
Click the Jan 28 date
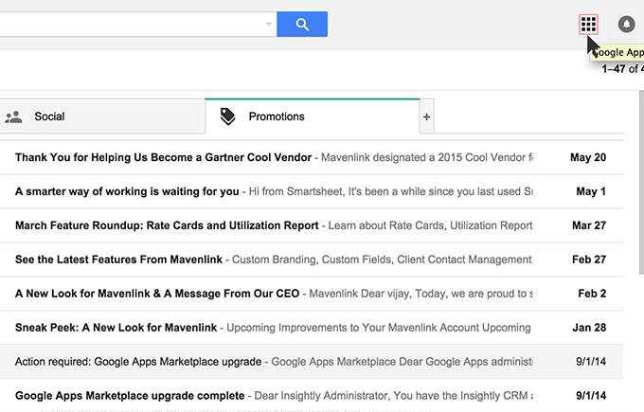[x=589, y=328]
